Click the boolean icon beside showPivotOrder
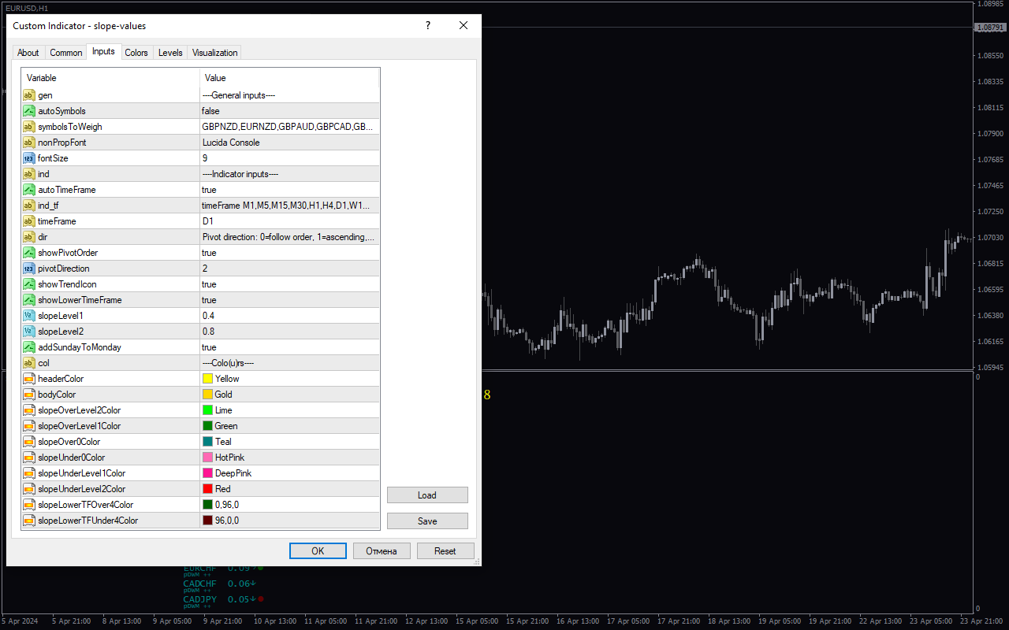This screenshot has width=1009, height=630. (28, 253)
